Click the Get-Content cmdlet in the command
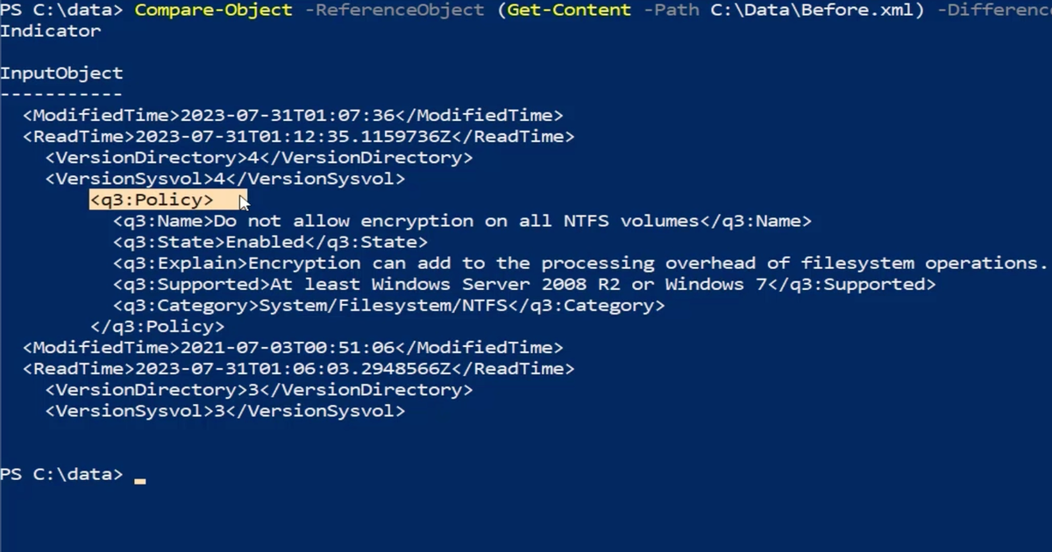This screenshot has width=1052, height=552. (x=569, y=11)
